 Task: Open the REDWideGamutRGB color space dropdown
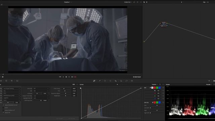coord(11,95)
